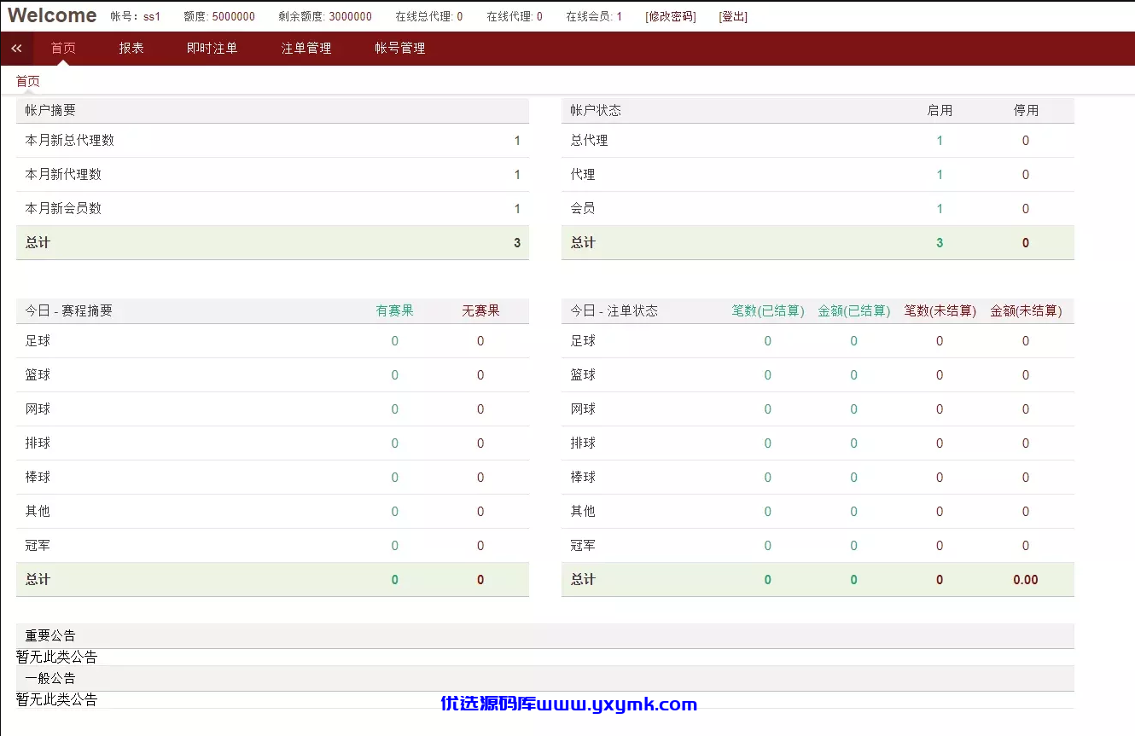Image resolution: width=1135 pixels, height=736 pixels.
Task: Select the 总代理 row in 帐户状态
Action: pos(818,141)
